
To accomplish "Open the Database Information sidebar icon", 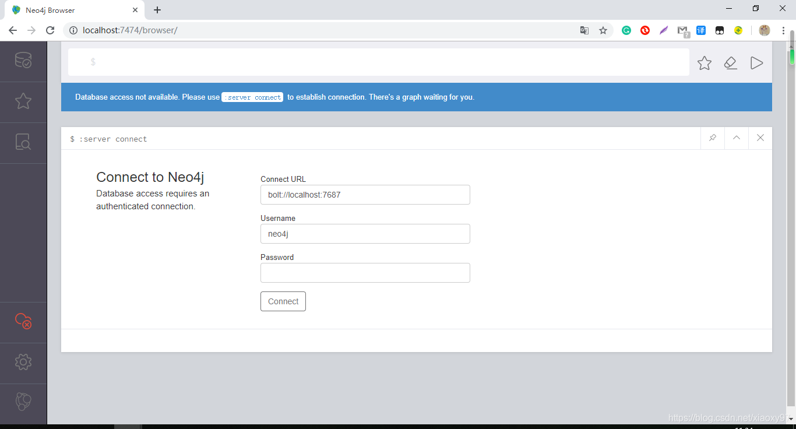I will 23,61.
